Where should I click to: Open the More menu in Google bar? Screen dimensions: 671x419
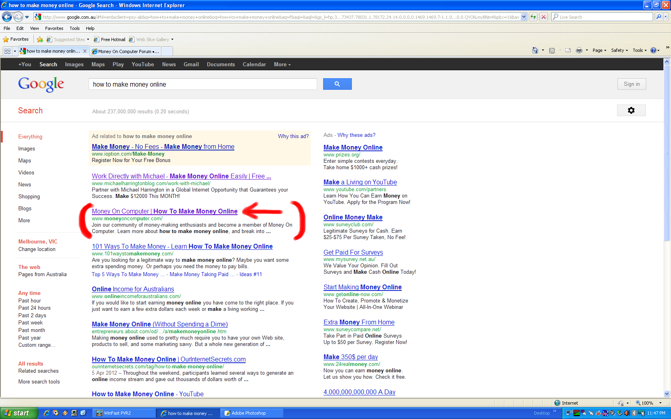coord(282,64)
